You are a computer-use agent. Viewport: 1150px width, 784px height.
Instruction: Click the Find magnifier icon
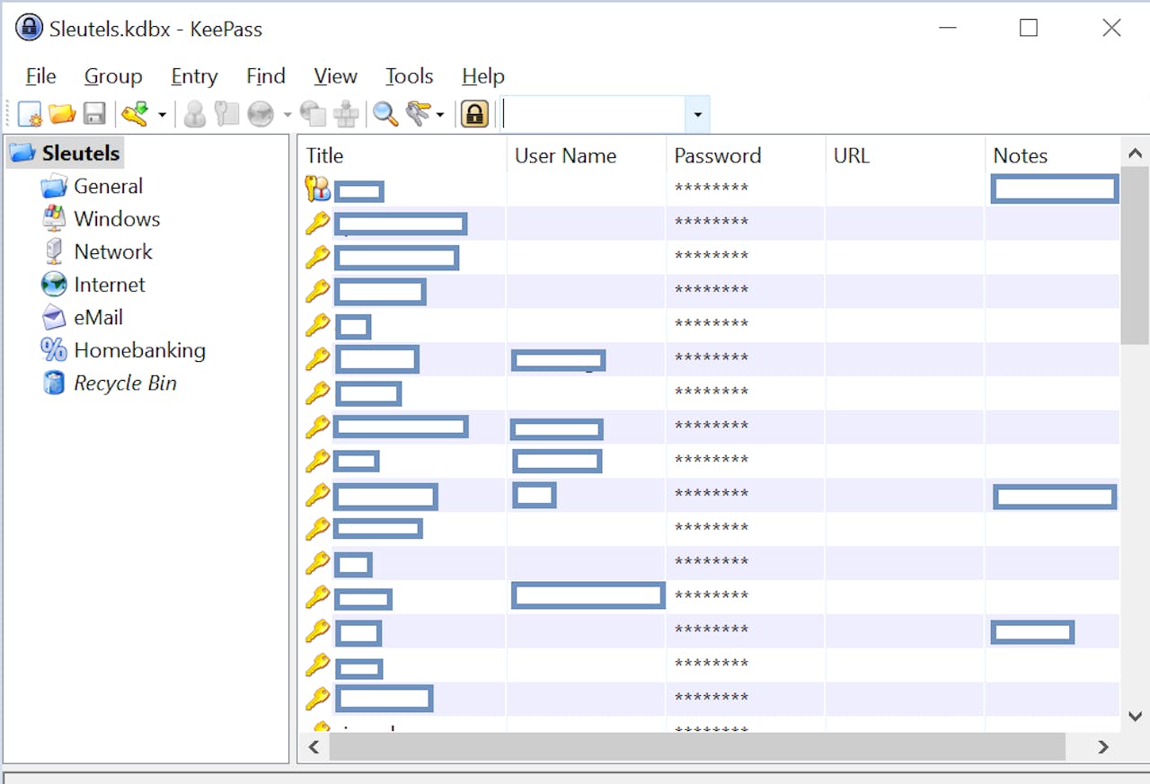point(385,114)
